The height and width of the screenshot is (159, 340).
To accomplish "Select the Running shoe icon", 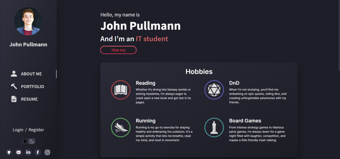I will coord(121,128).
